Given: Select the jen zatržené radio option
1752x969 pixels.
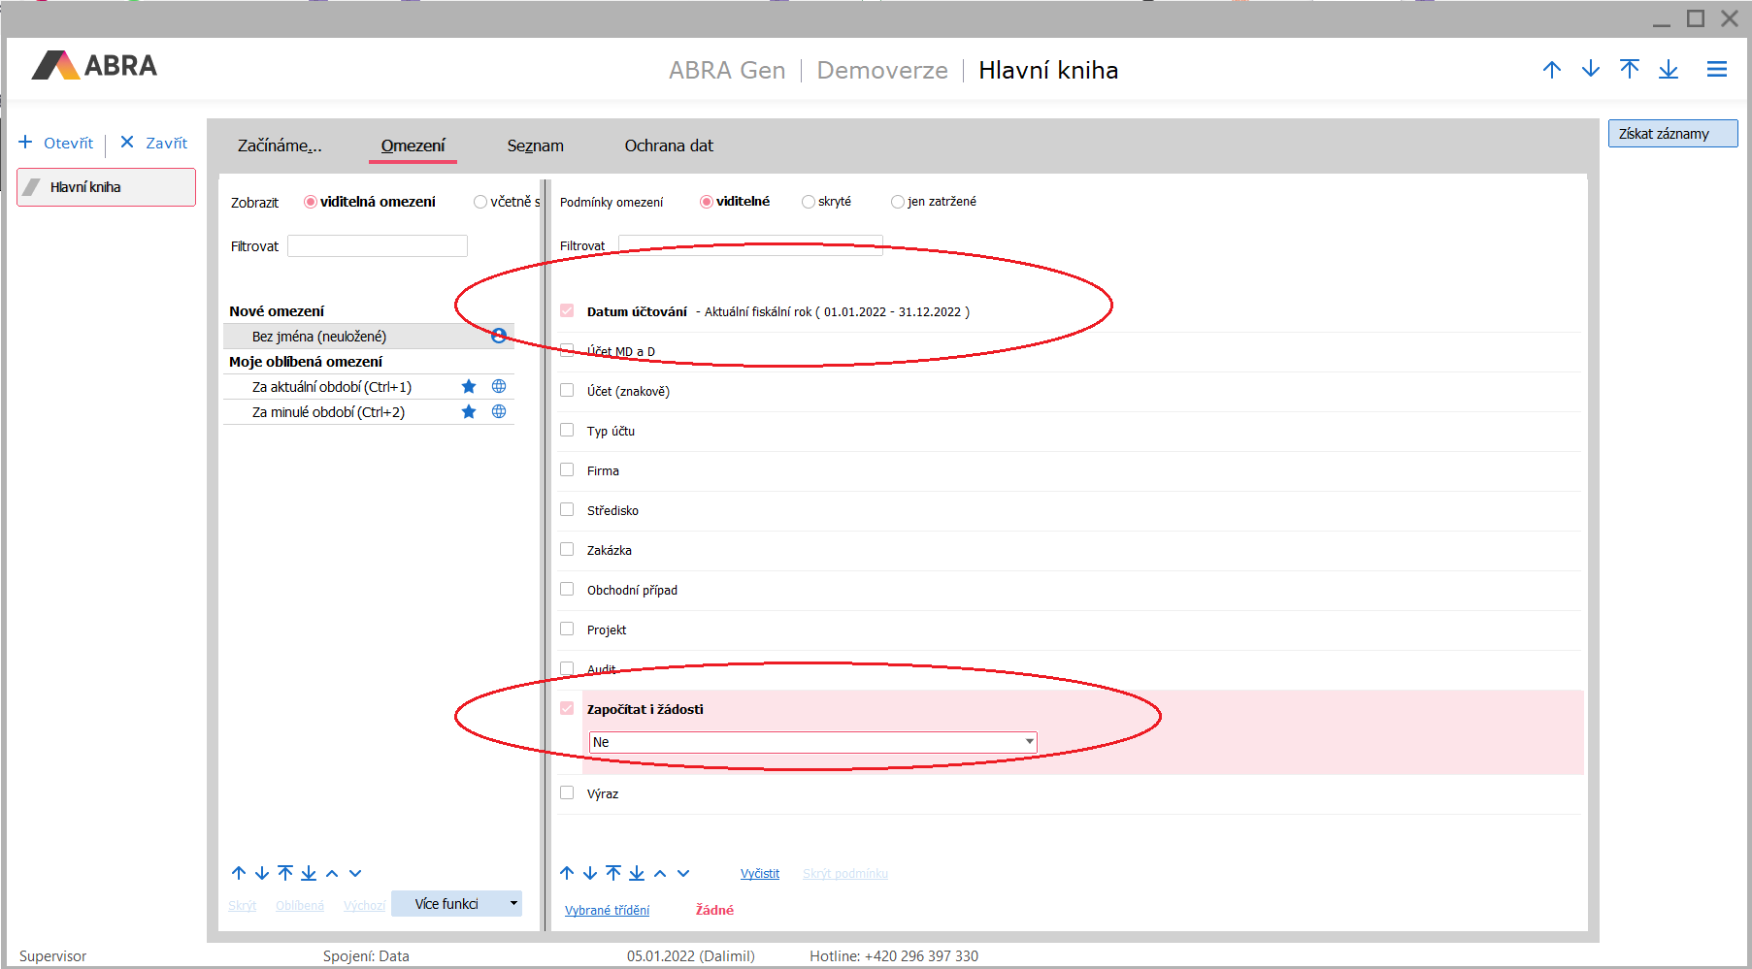Looking at the screenshot, I should point(897,202).
